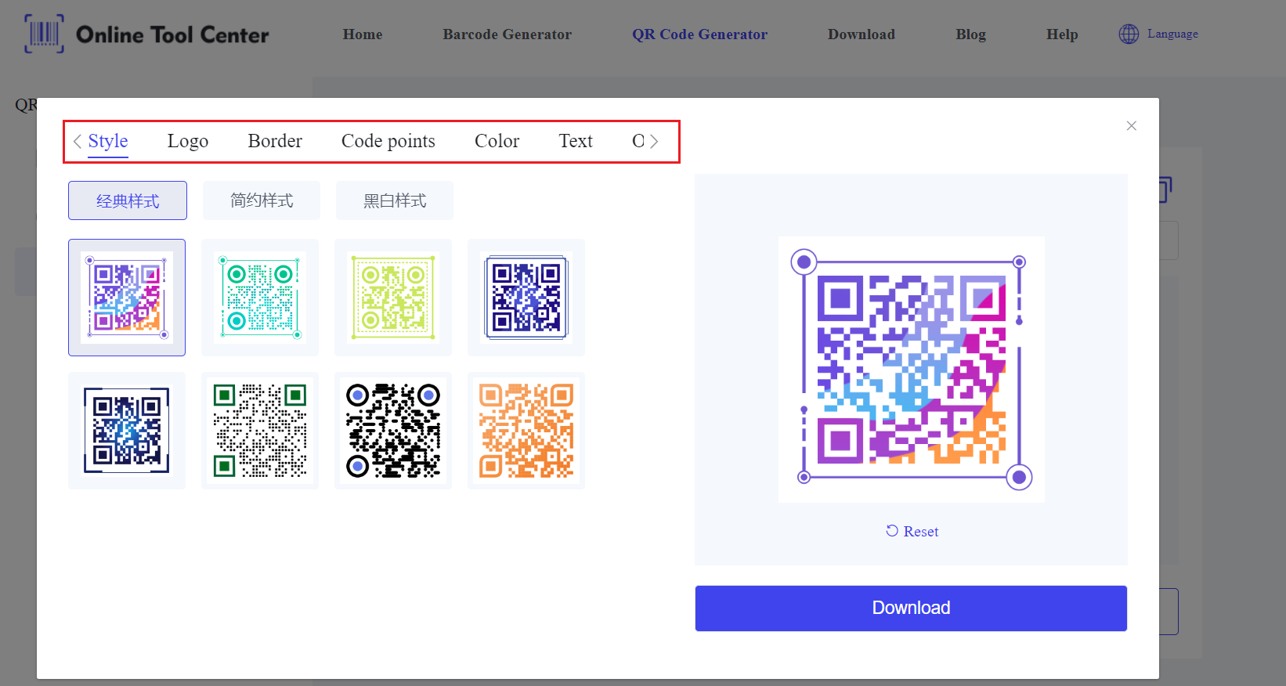Switch to the Color tab
Screen dimensions: 1286x686
(497, 141)
